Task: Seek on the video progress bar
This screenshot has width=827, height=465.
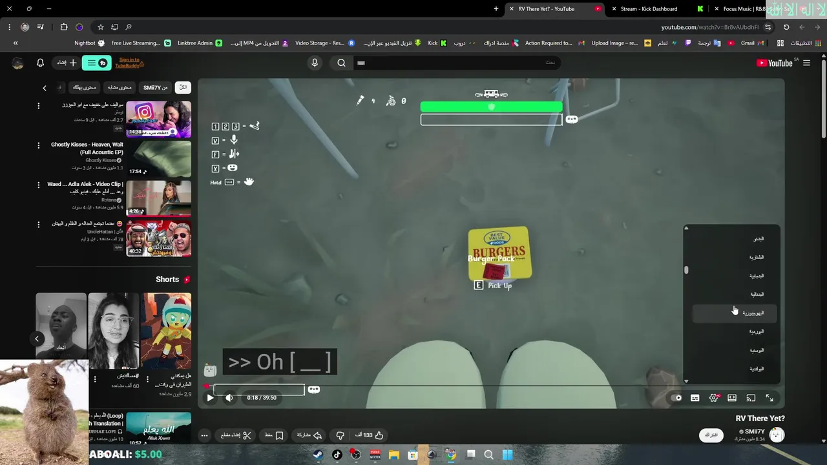Action: [491, 386]
